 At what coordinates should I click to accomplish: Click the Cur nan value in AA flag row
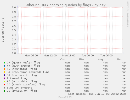tap(67, 66)
